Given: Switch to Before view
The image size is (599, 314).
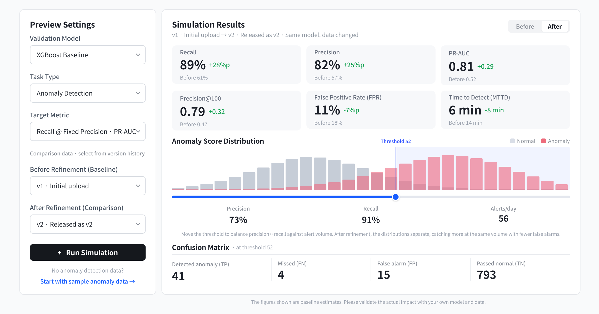Looking at the screenshot, I should point(525,27).
